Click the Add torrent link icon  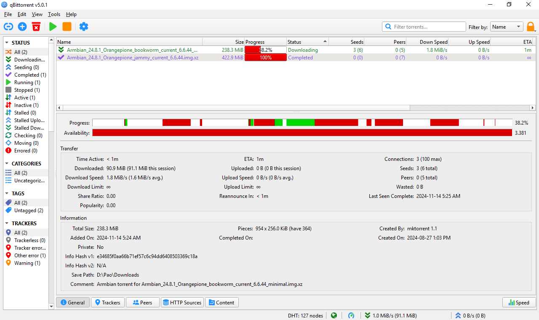click(8, 26)
